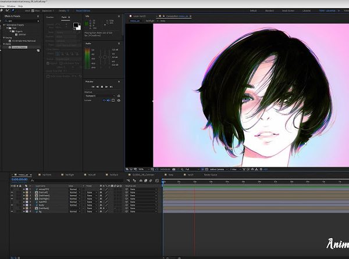Image resolution: width=349 pixels, height=259 pixels.
Task: Open composition mini-flowchart icon in timeline
Action: (x=128, y=181)
